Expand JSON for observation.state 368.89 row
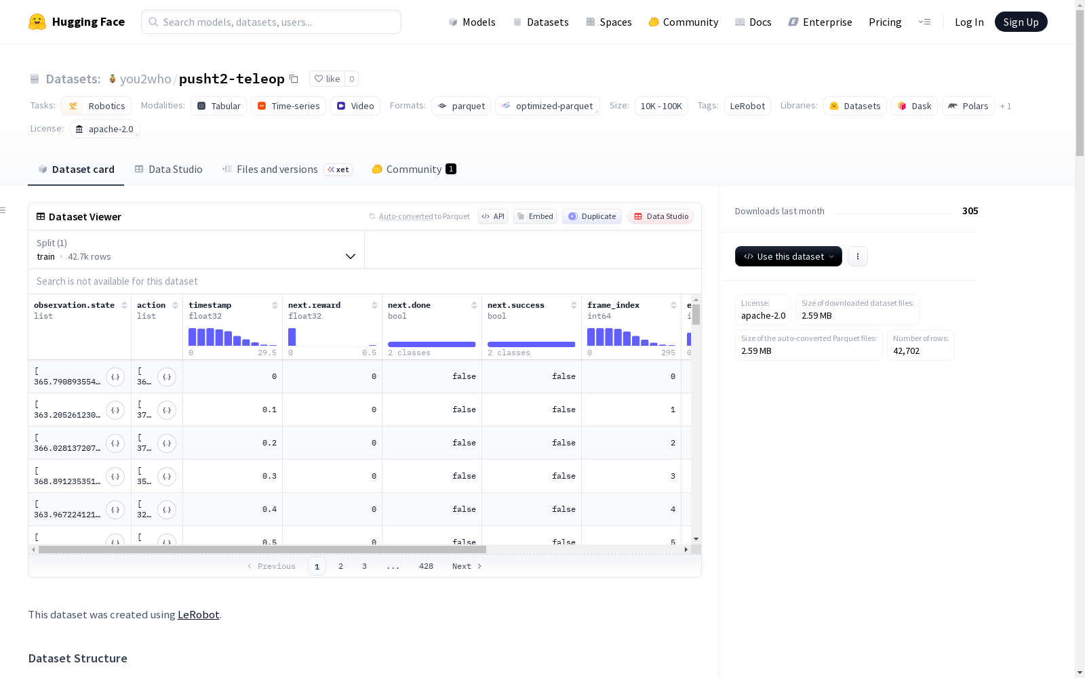The width and height of the screenshot is (1085, 678). (x=115, y=477)
